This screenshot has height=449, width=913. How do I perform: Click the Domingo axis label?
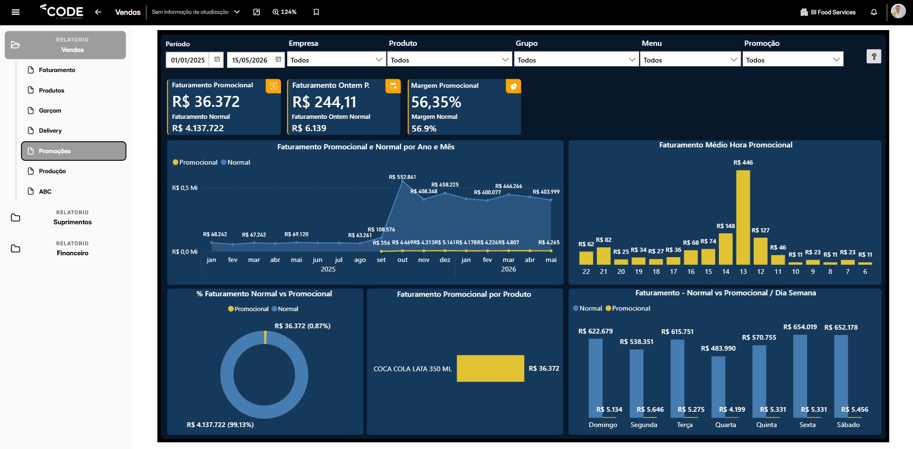[x=603, y=425]
